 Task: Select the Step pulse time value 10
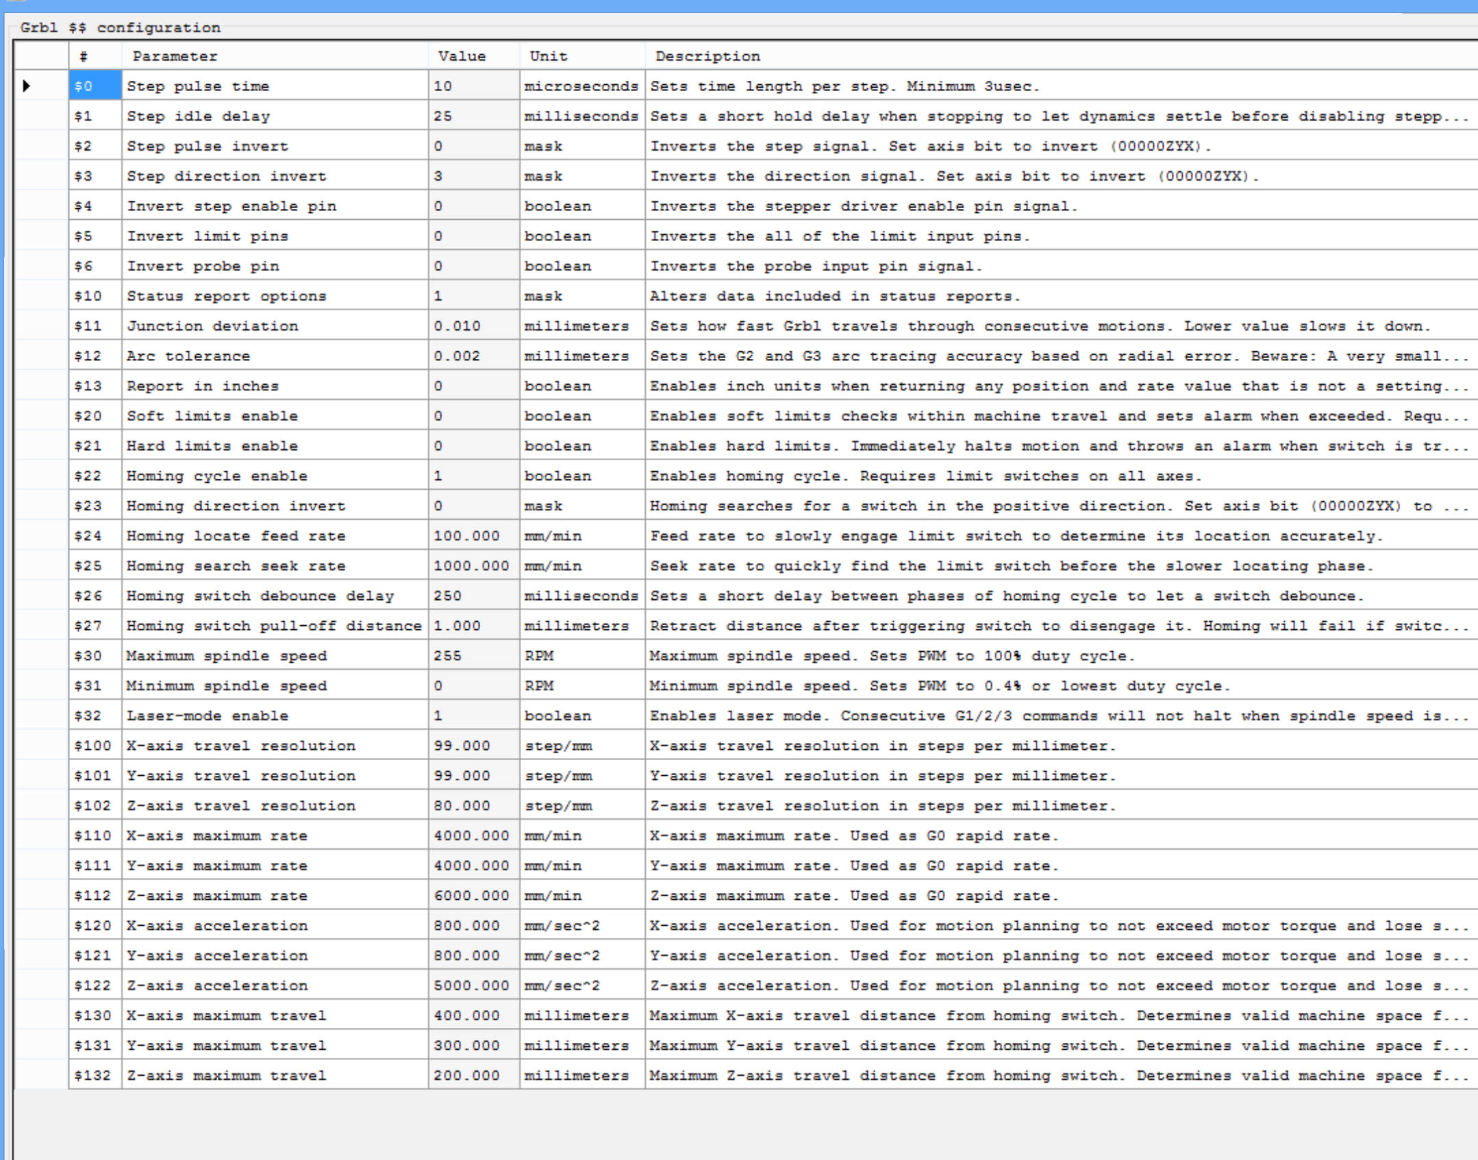point(474,86)
